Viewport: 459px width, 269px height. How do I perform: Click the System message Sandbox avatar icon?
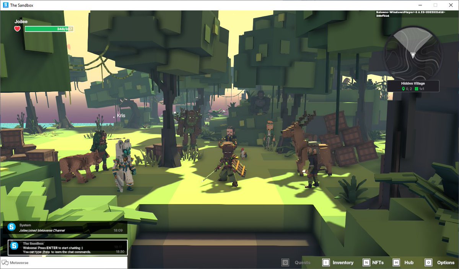coord(11,227)
